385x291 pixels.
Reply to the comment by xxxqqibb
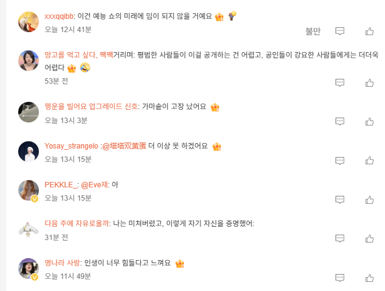340,31
